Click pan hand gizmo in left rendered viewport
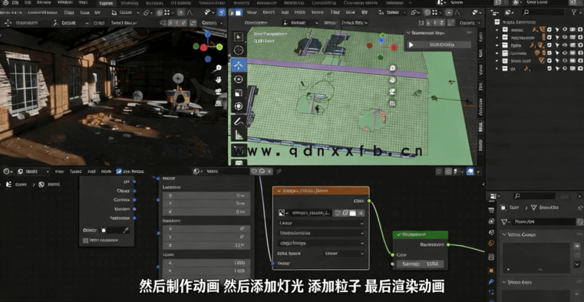The image size is (584, 302). [219, 79]
